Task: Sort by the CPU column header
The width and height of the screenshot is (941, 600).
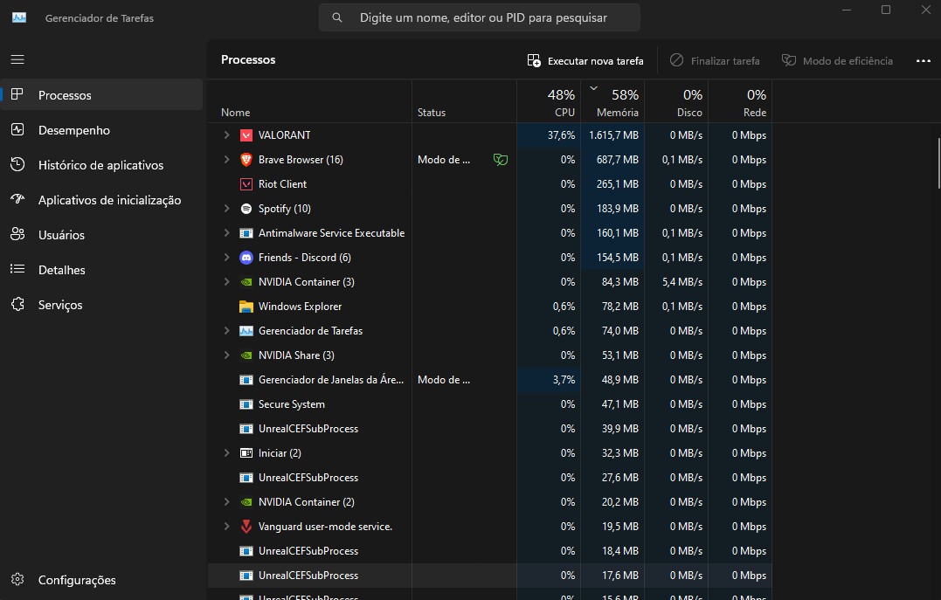Action: click(x=549, y=102)
